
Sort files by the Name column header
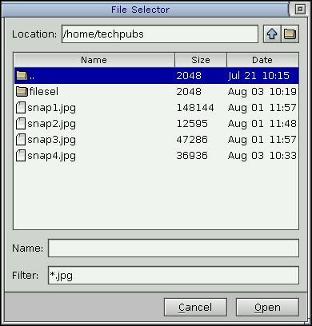pyautogui.click(x=94, y=60)
